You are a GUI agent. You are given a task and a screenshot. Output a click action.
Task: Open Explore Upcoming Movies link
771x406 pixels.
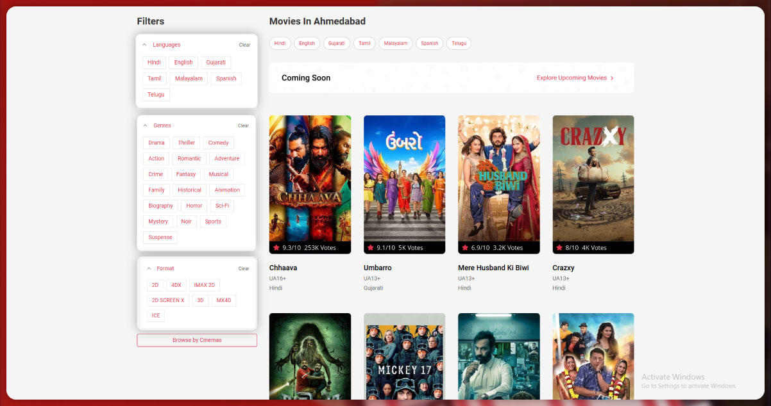[575, 78]
